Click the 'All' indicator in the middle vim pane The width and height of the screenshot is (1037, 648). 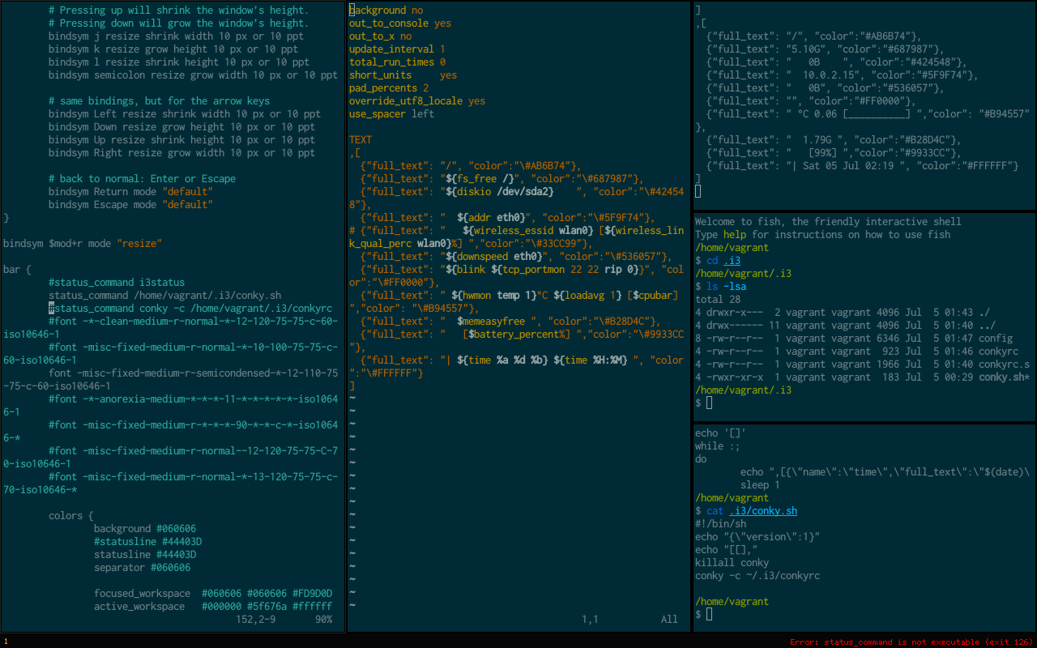tap(669, 620)
